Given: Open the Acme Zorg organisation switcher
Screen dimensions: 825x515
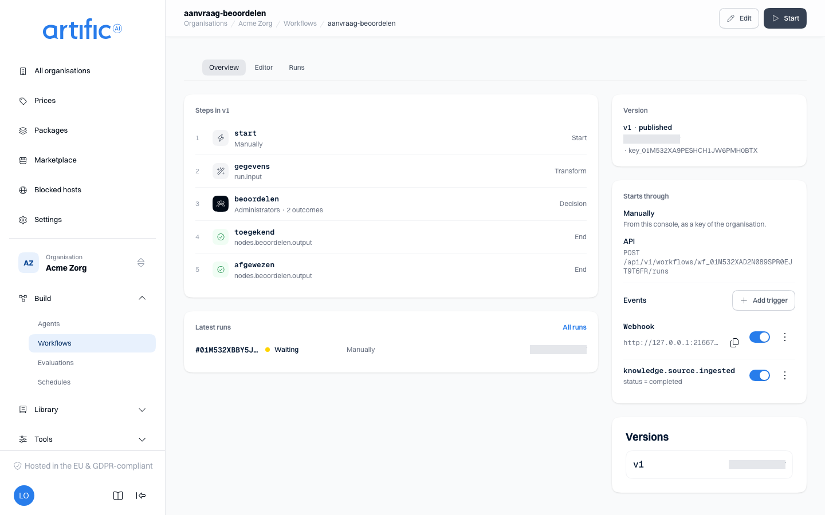Looking at the screenshot, I should click(x=82, y=263).
